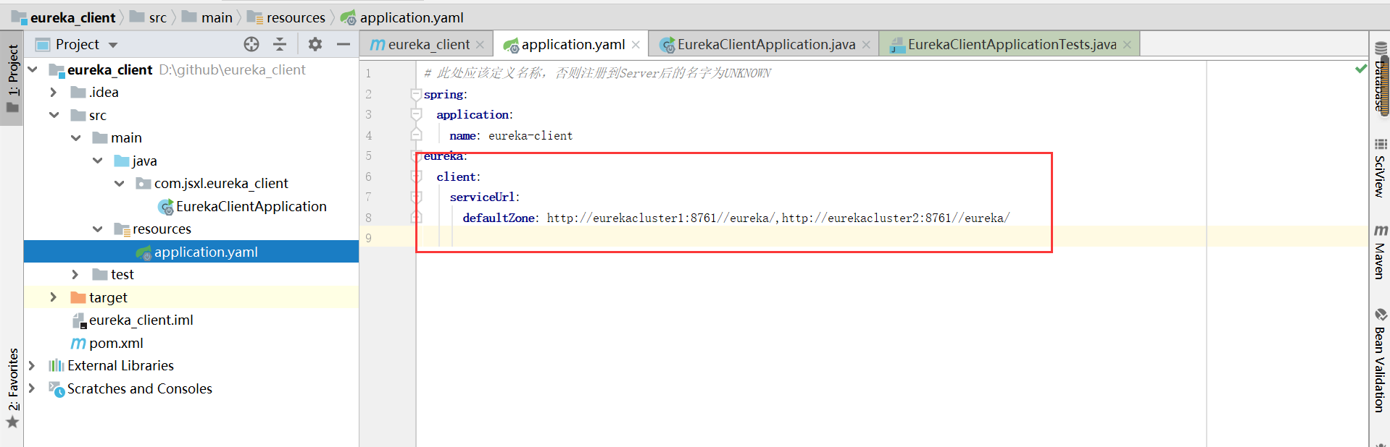Open the Database tool window
The width and height of the screenshot is (1390, 447).
(1380, 77)
